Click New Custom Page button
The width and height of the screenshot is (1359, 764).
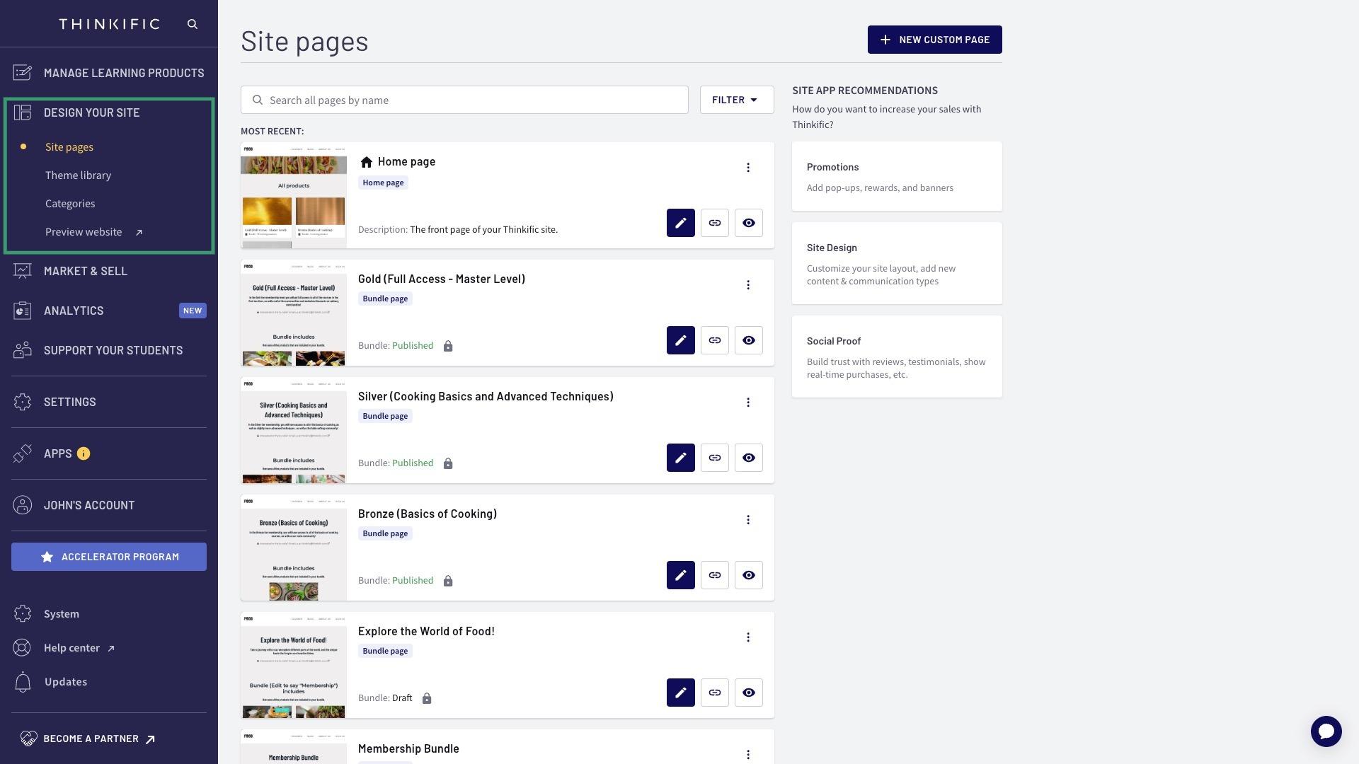[x=934, y=39]
